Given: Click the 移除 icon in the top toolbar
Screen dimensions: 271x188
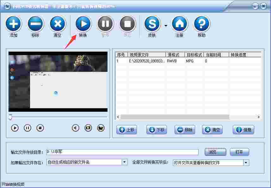Looking at the screenshot, I should 35,25.
